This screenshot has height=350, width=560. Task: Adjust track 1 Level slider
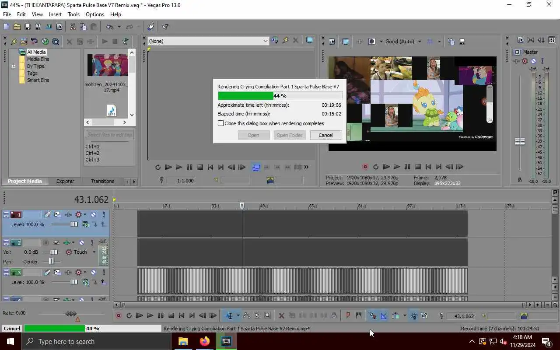73,224
